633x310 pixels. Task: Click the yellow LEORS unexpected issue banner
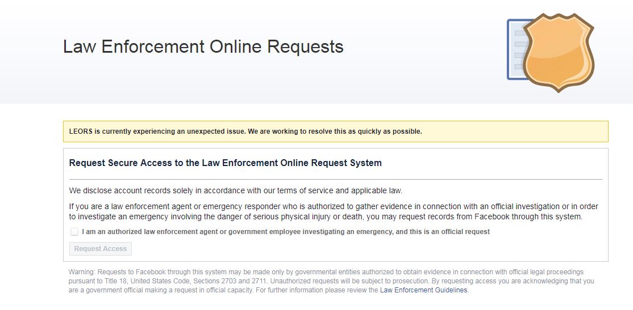(335, 131)
